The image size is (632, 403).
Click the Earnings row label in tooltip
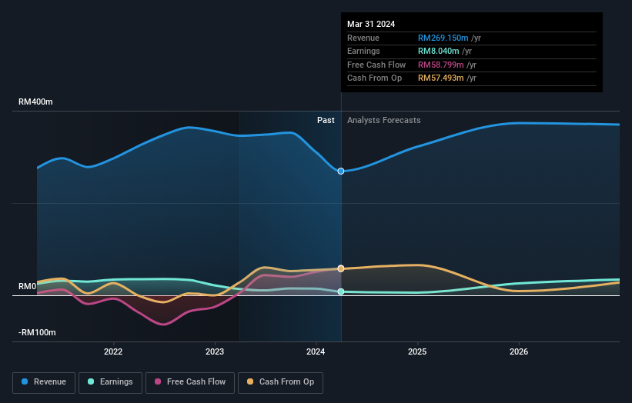pyautogui.click(x=363, y=51)
